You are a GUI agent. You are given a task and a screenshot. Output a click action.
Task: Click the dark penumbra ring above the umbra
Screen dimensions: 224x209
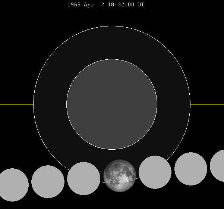pyautogui.click(x=112, y=43)
